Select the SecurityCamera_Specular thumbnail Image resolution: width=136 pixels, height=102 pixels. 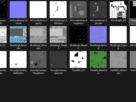tap(58, 59)
